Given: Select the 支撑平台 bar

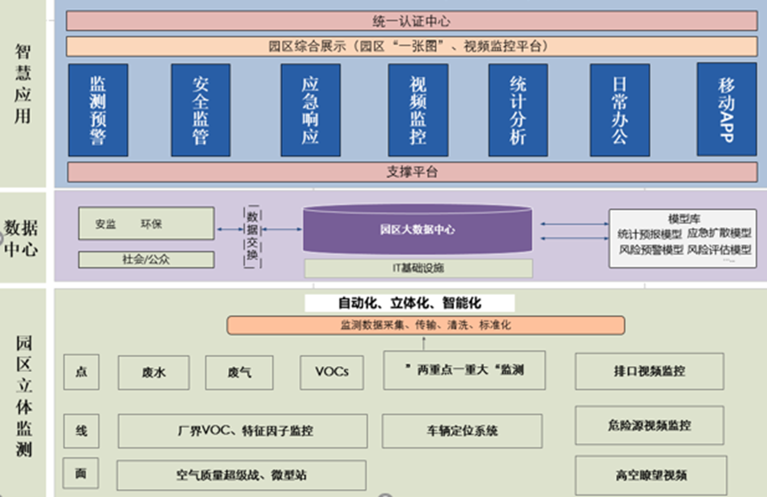Looking at the screenshot, I should [x=411, y=172].
